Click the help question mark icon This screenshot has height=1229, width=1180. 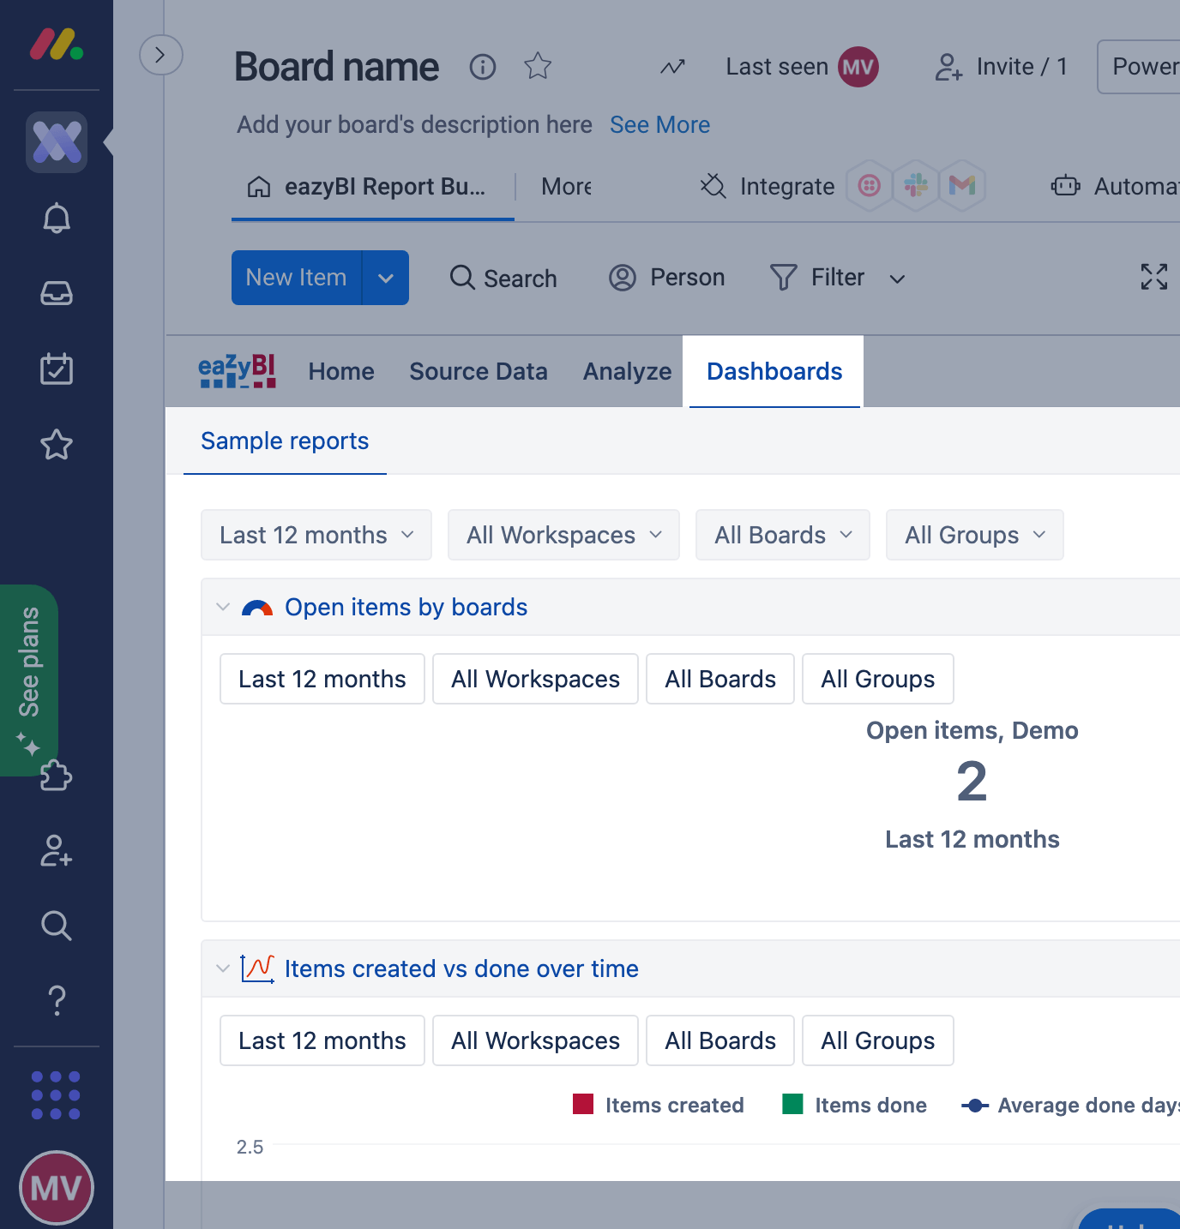[x=57, y=1000]
